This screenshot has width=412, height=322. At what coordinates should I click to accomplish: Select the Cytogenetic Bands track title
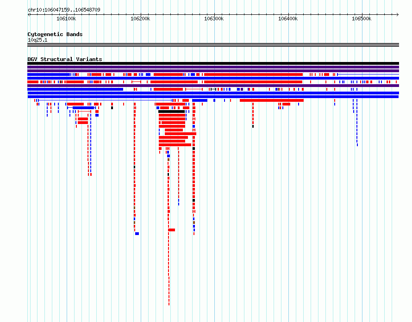coord(55,34)
